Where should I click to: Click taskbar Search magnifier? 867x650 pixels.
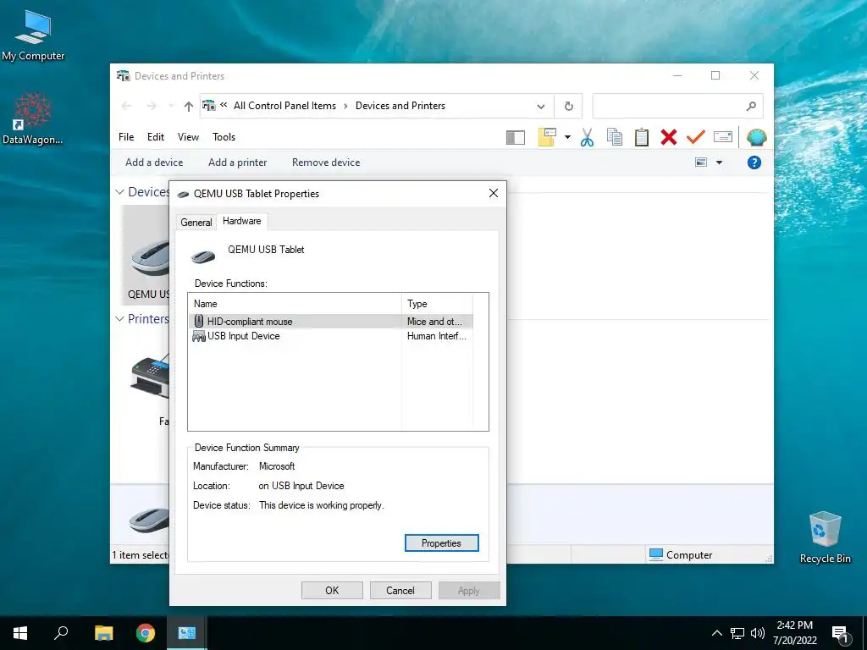[x=61, y=633]
